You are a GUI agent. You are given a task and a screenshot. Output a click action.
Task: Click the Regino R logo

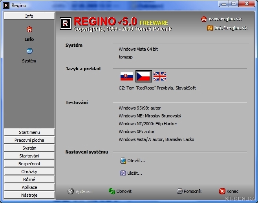(x=65, y=24)
